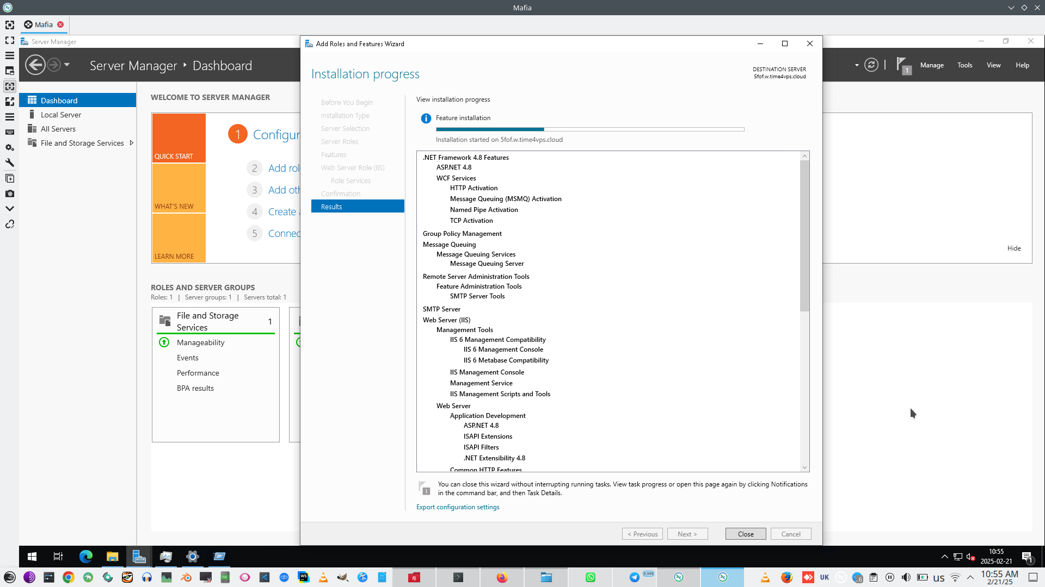
Task: Click Export configuration settings link
Action: pos(458,507)
